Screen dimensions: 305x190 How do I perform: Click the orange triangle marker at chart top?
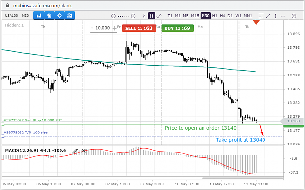click(x=256, y=22)
